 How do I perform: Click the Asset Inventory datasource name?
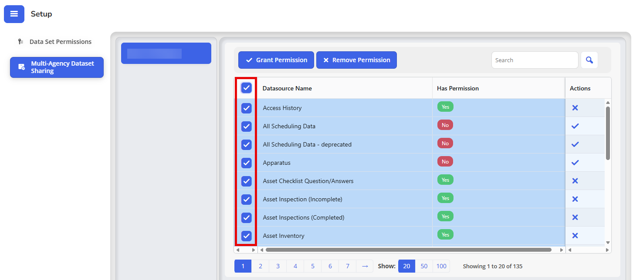284,236
